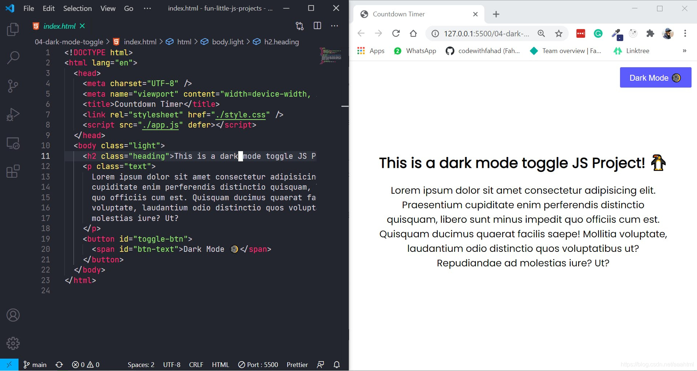697x371 pixels.
Task: Open the Remote Explorer view
Action: click(13, 143)
